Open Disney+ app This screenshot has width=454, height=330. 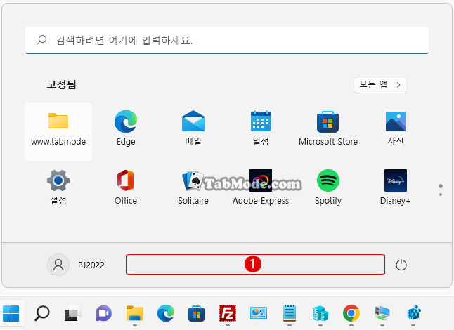tap(396, 187)
